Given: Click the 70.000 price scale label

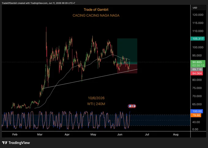Looking at the screenshot, I should click(197, 96).
